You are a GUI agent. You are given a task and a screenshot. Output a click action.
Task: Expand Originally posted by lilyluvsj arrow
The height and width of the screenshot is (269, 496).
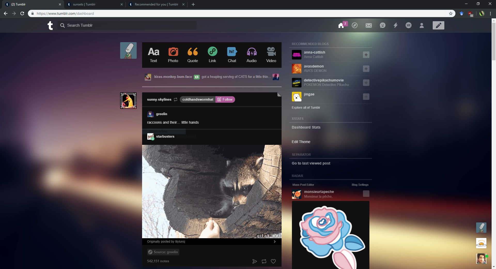coord(275,242)
